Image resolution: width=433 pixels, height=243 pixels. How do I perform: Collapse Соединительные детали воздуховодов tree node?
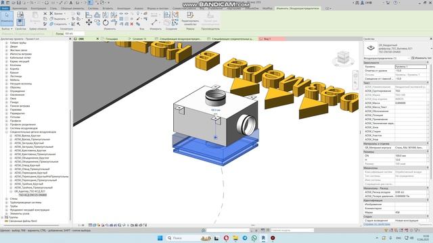(7, 132)
